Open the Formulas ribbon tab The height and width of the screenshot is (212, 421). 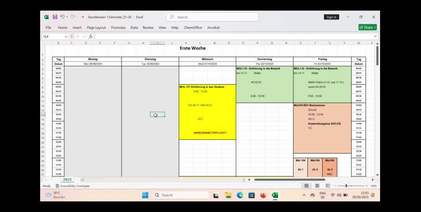click(x=118, y=27)
